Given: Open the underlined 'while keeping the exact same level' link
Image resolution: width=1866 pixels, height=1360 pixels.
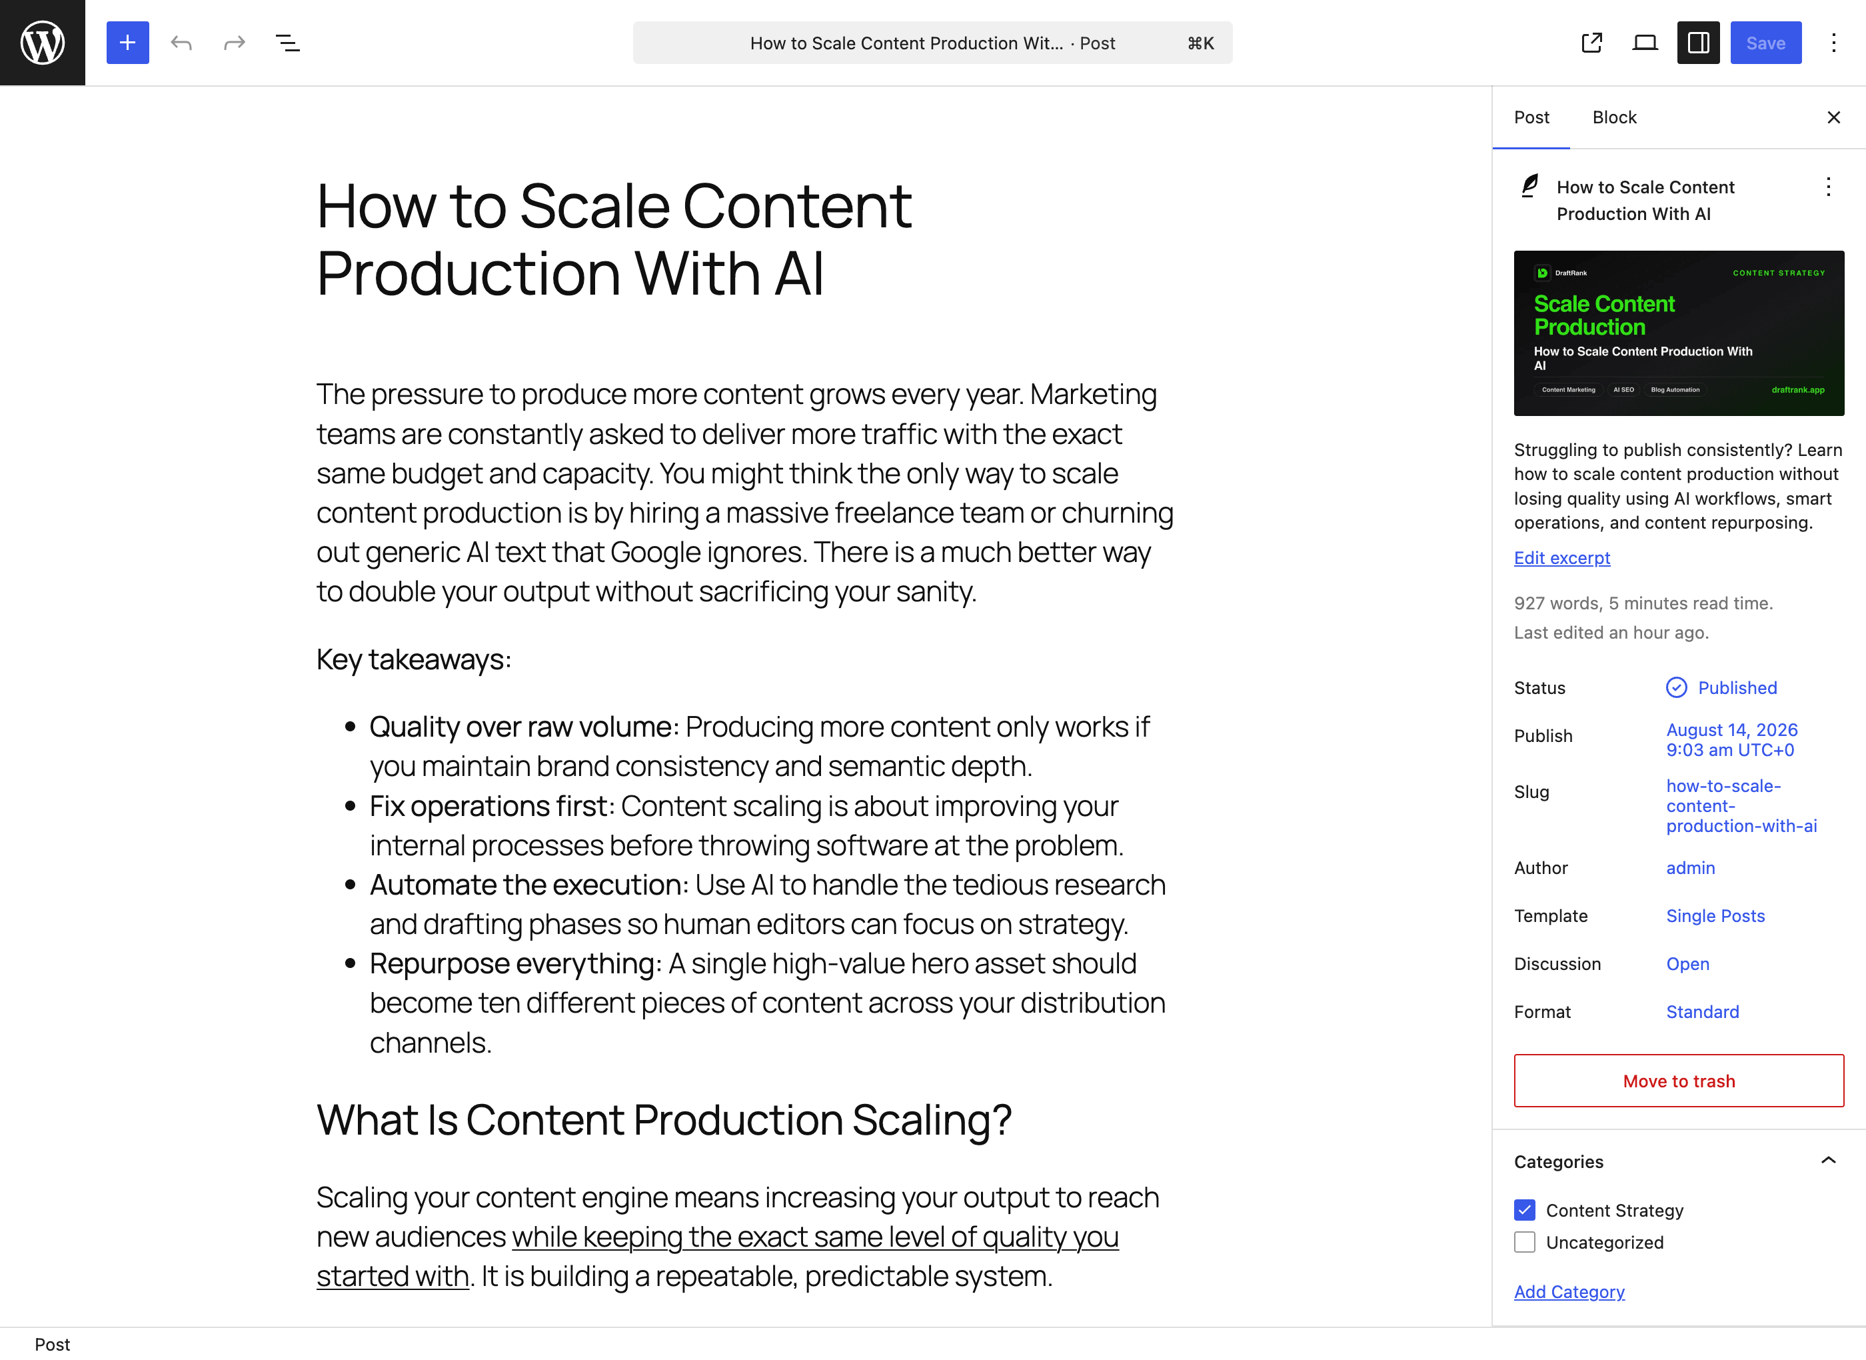Looking at the screenshot, I should coord(814,1237).
